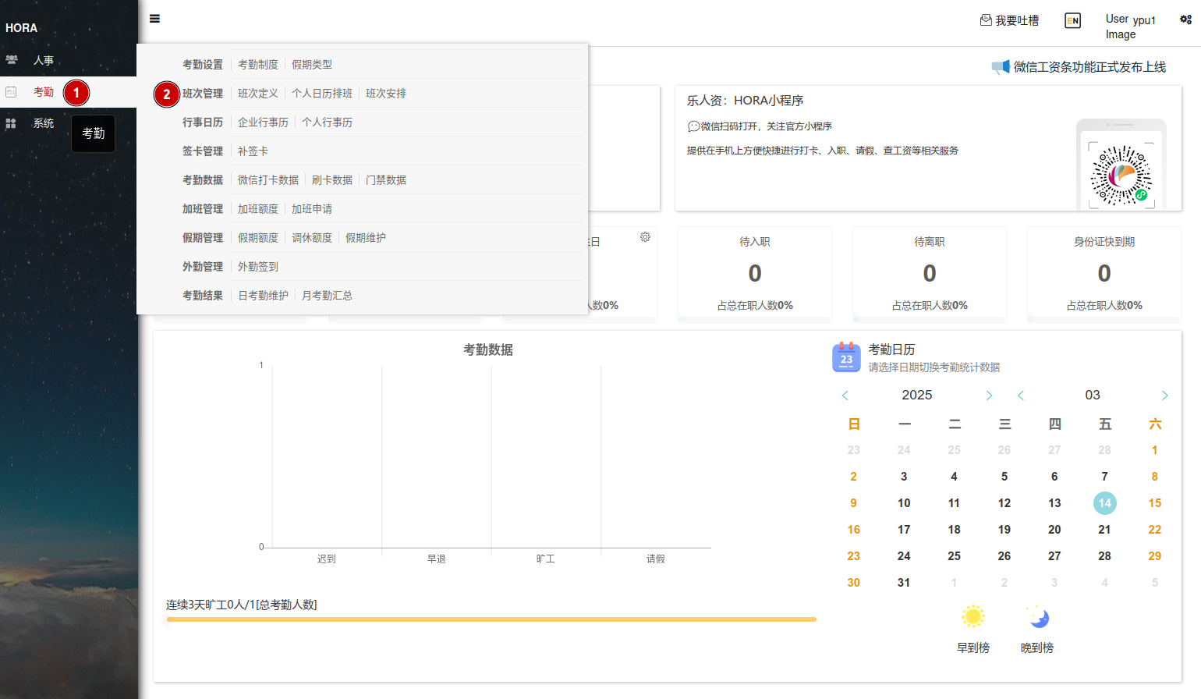Click the hamburger menu icon
The height and width of the screenshot is (699, 1201).
(154, 19)
